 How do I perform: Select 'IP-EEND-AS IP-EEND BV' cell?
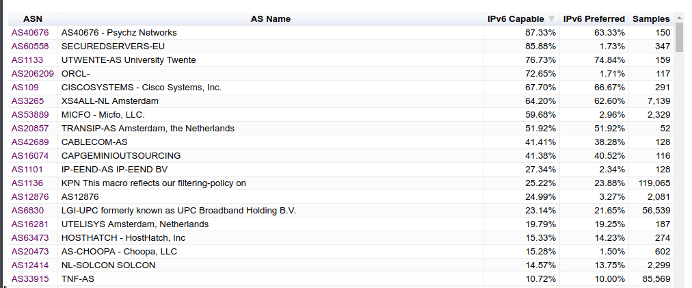pos(271,170)
